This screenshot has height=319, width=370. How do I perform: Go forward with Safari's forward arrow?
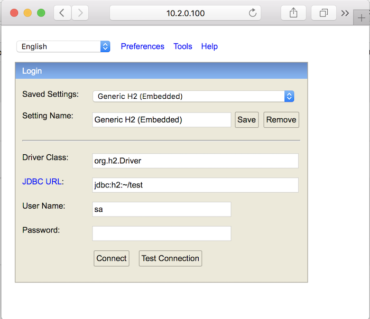(80, 13)
